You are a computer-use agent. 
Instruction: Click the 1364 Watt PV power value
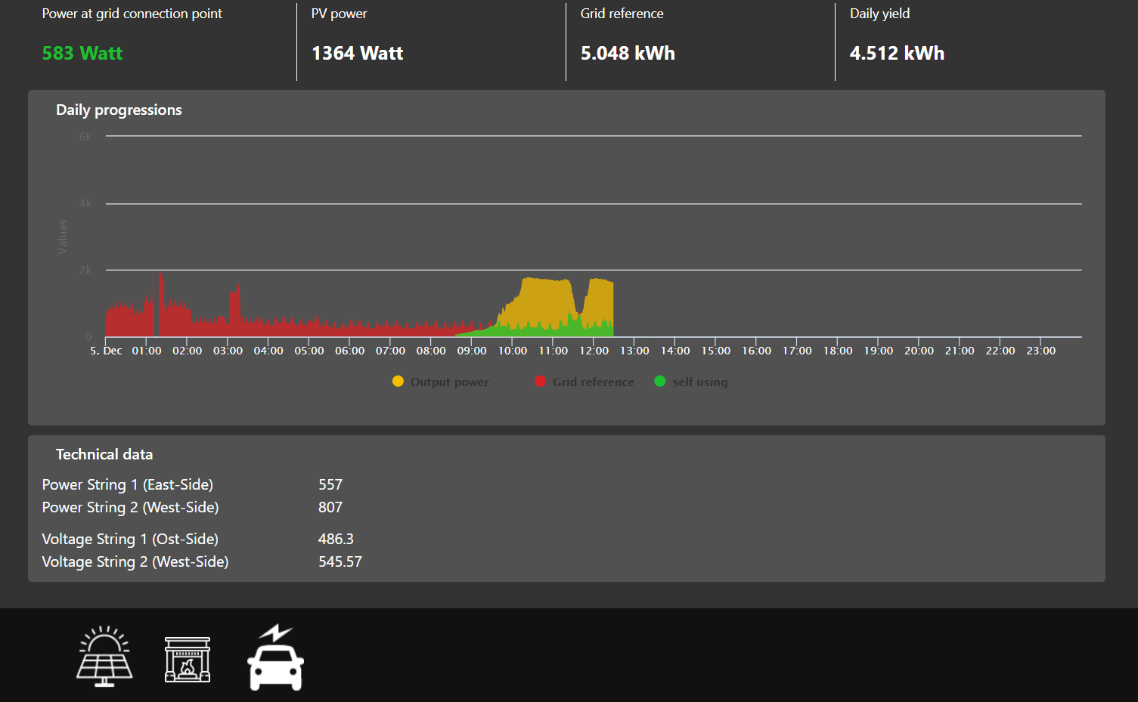pos(357,54)
